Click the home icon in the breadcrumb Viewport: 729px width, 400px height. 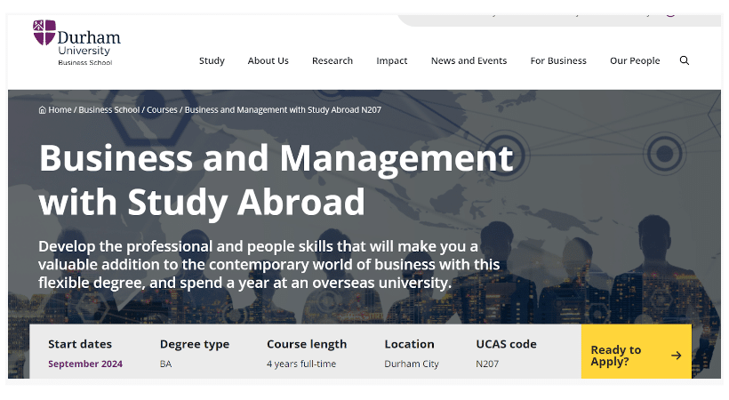43,110
